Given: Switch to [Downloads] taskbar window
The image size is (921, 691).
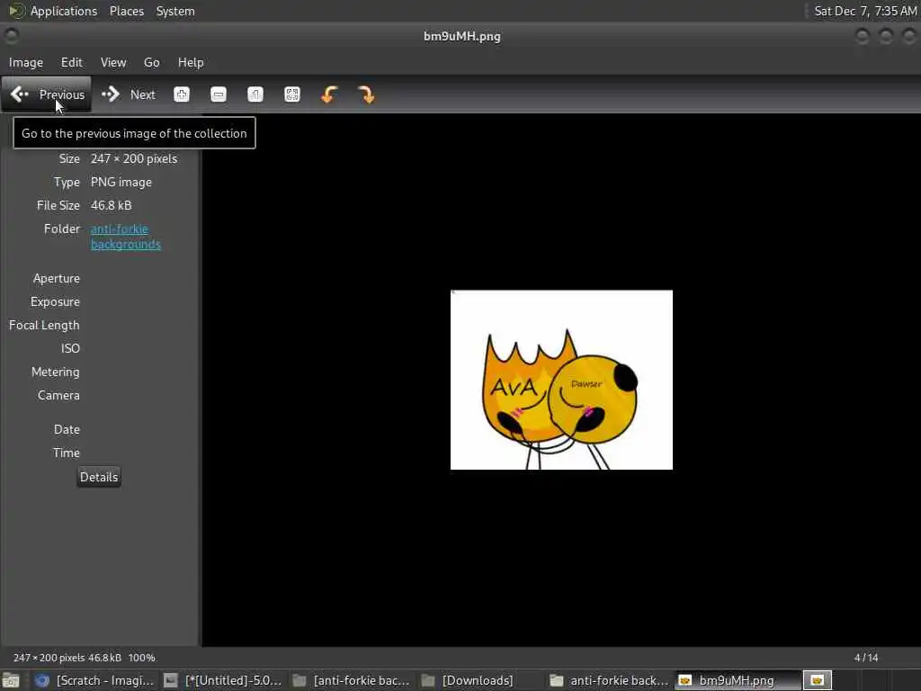Looking at the screenshot, I should [x=469, y=680].
